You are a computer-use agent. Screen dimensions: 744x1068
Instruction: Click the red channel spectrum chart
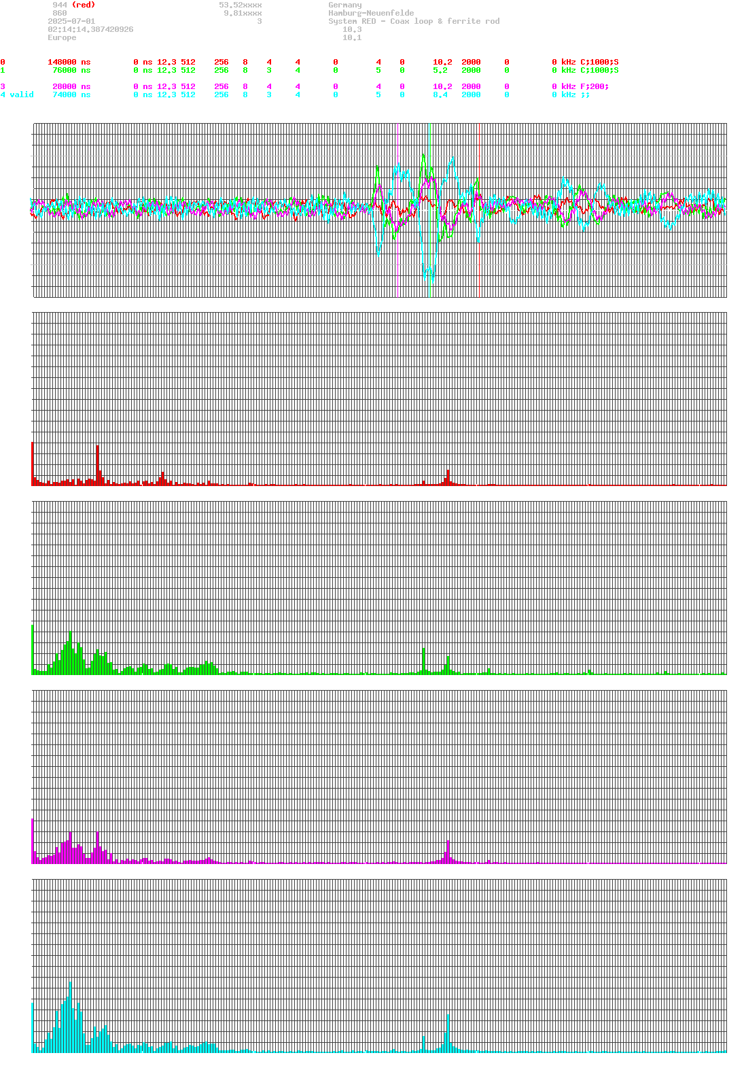tap(379, 399)
